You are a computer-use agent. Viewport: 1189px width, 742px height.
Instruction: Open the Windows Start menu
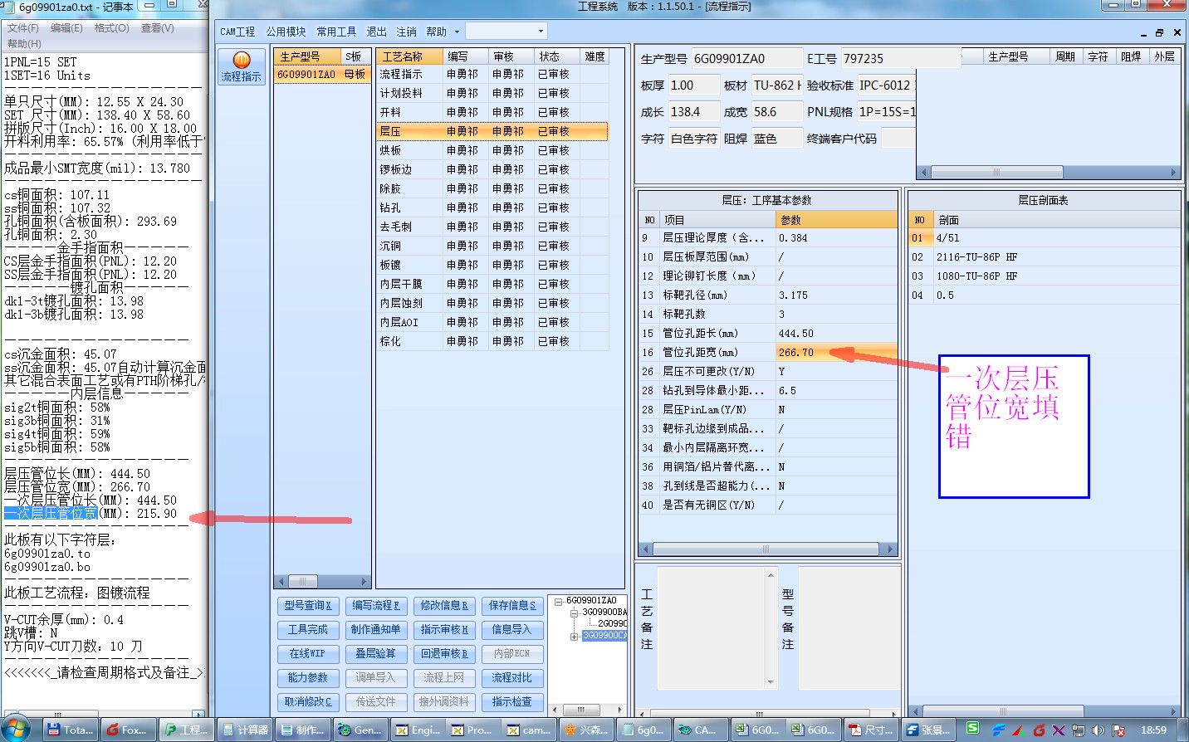point(15,730)
